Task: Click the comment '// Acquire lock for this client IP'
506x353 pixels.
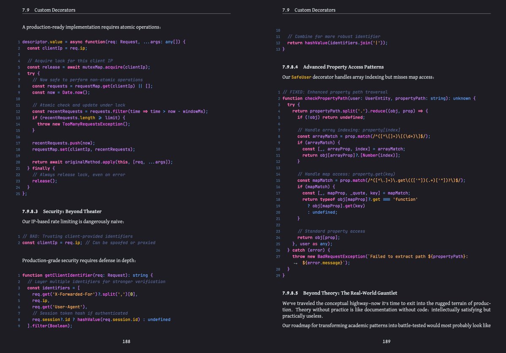Action: pos(70,61)
